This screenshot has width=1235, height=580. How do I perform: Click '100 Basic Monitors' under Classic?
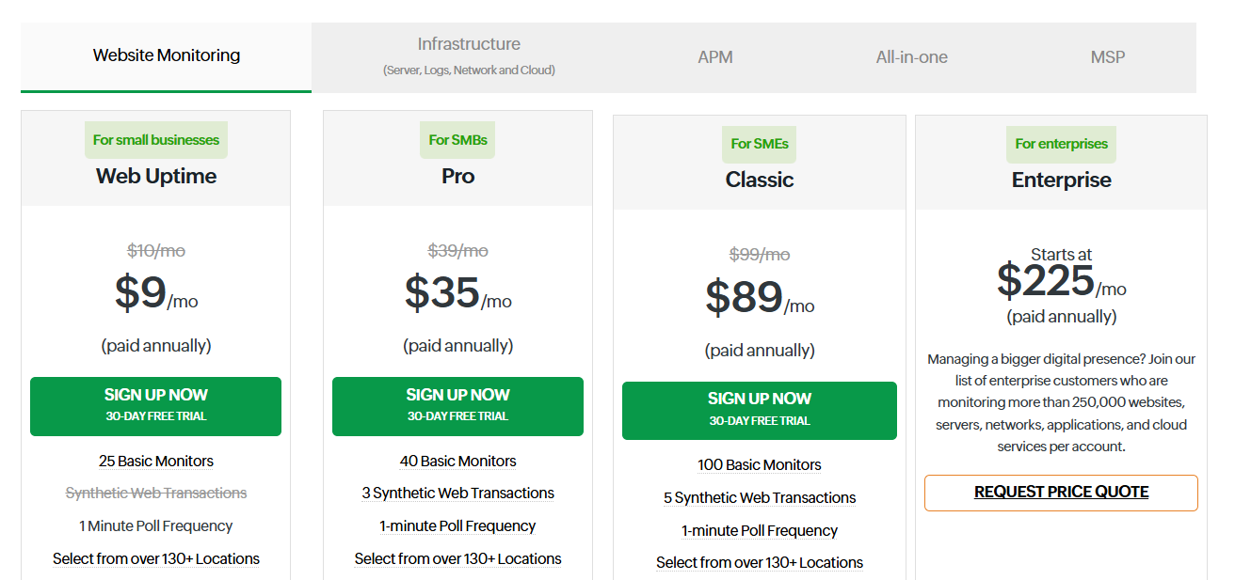760,465
